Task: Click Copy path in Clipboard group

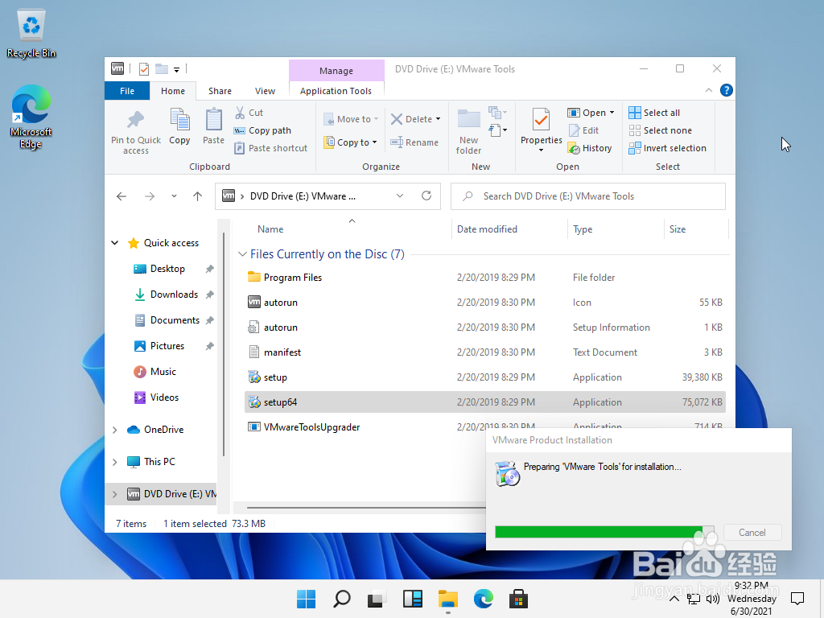Action: 262,130
